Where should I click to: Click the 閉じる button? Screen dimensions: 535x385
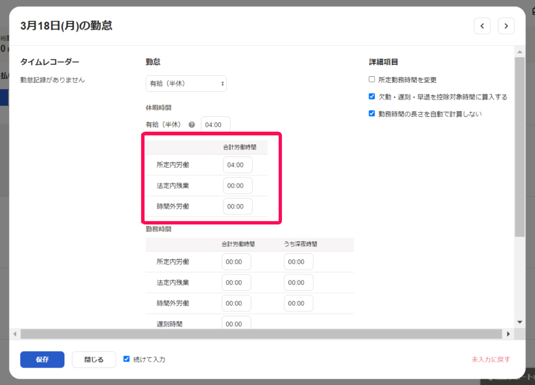coord(94,359)
